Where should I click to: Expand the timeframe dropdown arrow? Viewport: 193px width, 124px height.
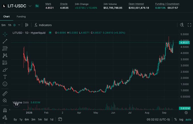[x=19, y=25]
